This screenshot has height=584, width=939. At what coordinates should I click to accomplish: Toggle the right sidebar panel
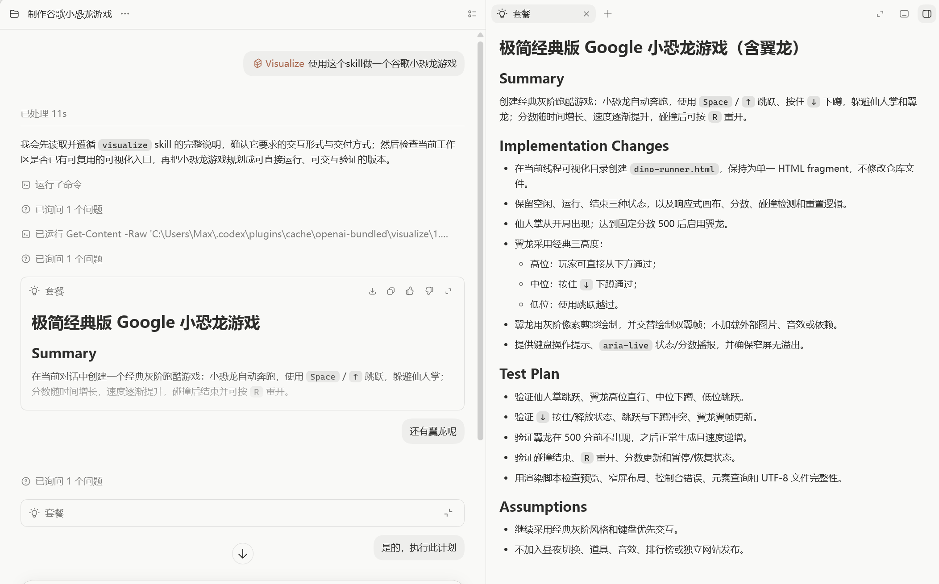point(927,14)
